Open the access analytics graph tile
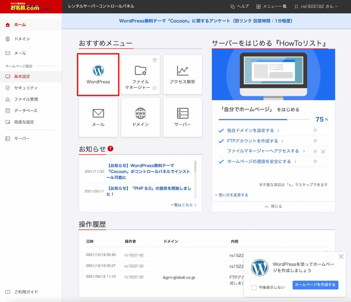The height and width of the screenshot is (302, 351). pyautogui.click(x=183, y=74)
